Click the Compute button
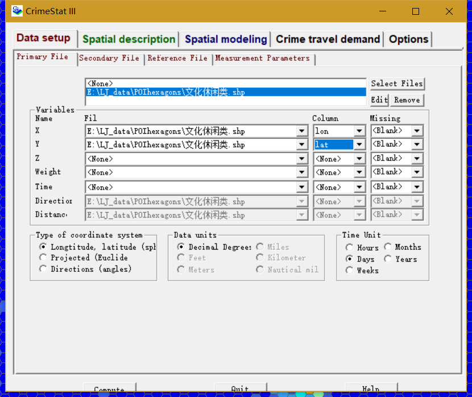Screen dimensions: 472x397 [109, 388]
